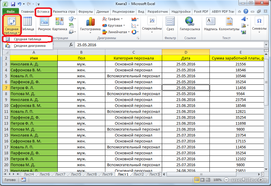Switch to sheet tab Лист8
Screen dimensions: 271x186
tap(92, 174)
